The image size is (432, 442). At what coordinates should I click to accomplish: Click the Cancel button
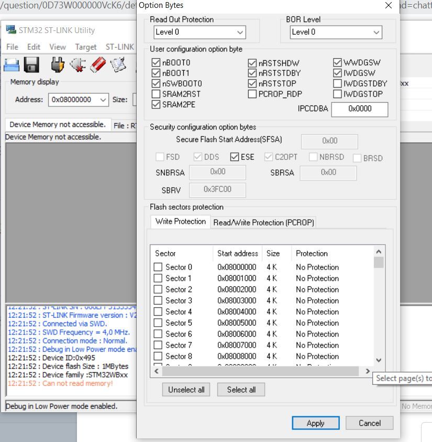point(369,423)
